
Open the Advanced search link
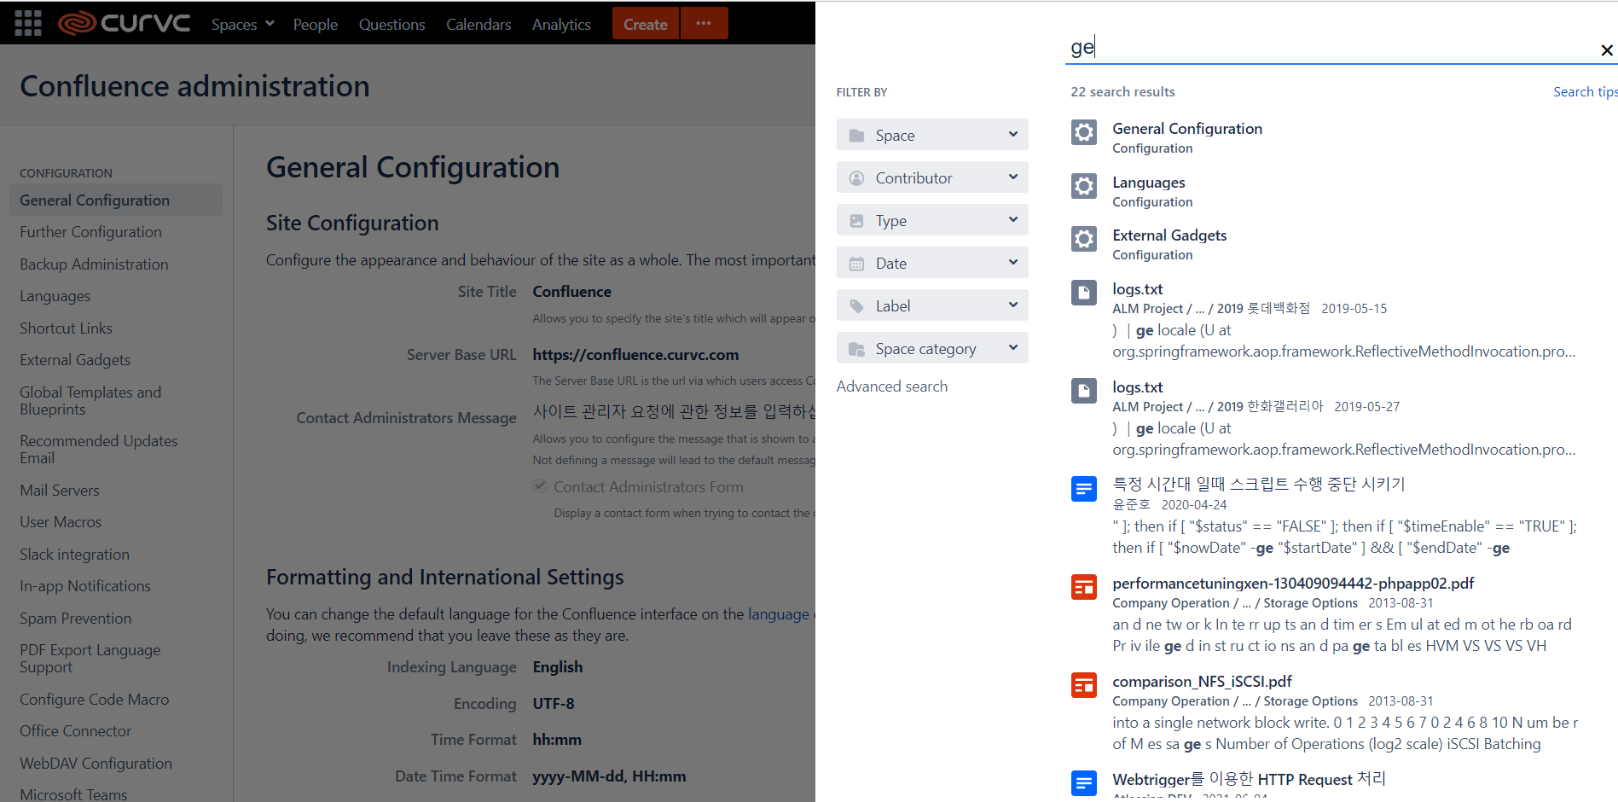pyautogui.click(x=891, y=386)
